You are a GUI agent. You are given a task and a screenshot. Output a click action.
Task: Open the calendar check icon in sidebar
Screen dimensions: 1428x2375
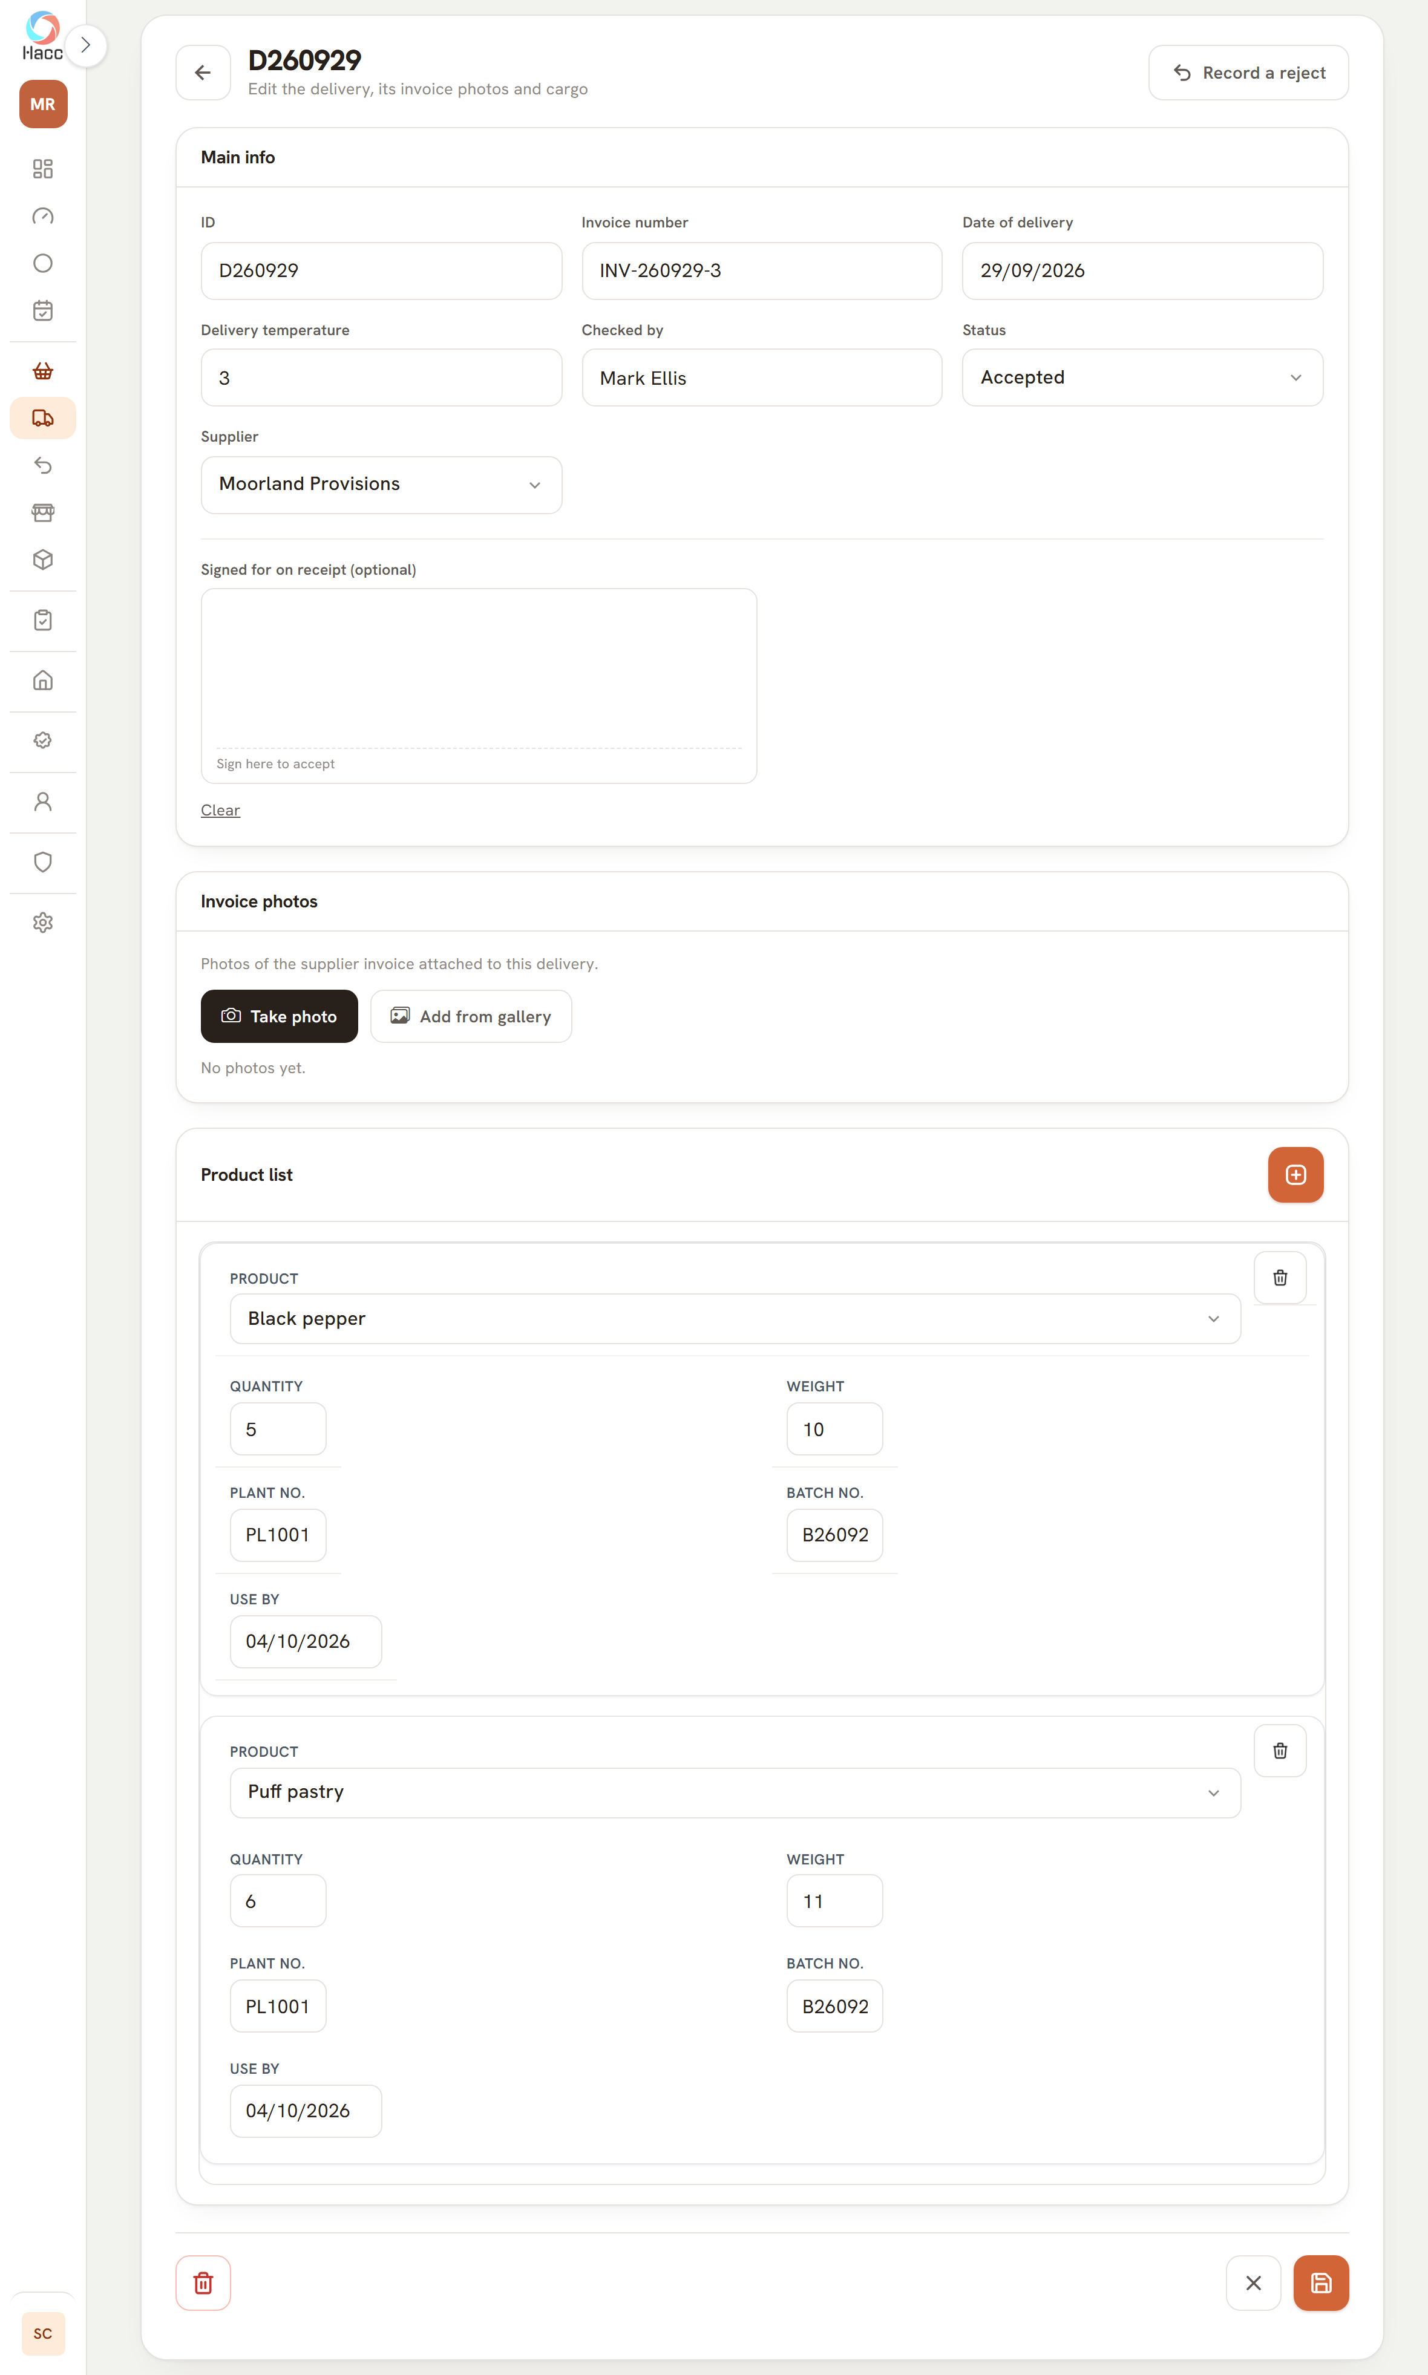coord(44,311)
